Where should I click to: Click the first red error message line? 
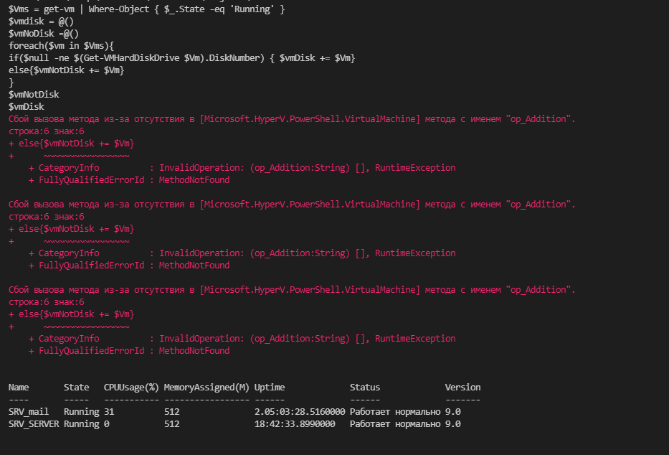(292, 119)
